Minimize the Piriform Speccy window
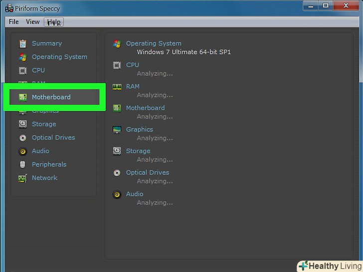The width and height of the screenshot is (363, 272). 311,6
